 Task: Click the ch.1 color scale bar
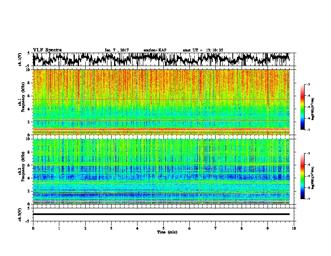click(302, 107)
